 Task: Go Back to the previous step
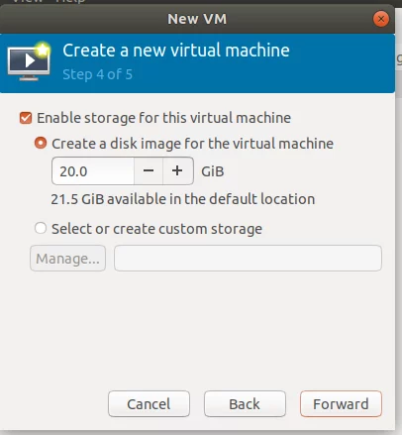(x=245, y=404)
